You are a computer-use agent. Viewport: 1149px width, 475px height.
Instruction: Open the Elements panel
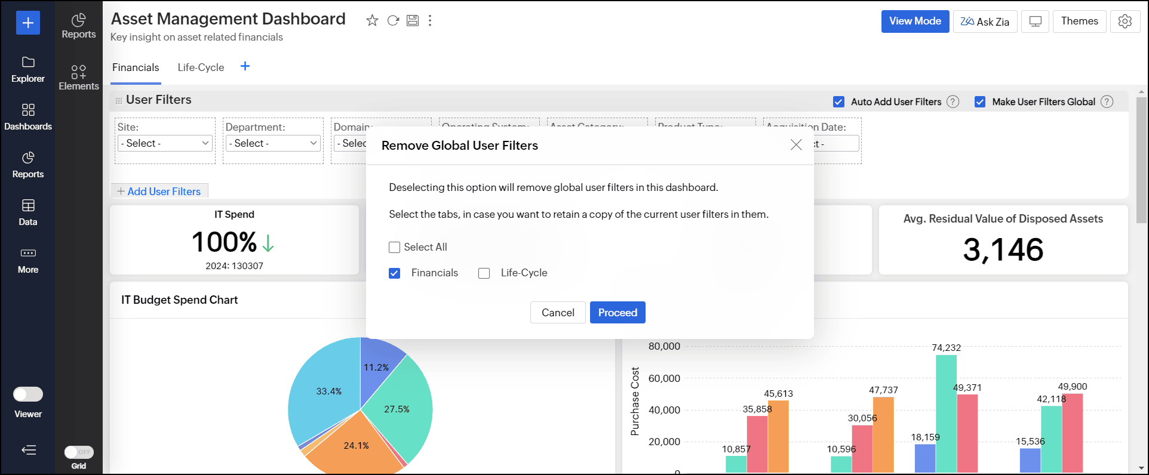pyautogui.click(x=78, y=78)
